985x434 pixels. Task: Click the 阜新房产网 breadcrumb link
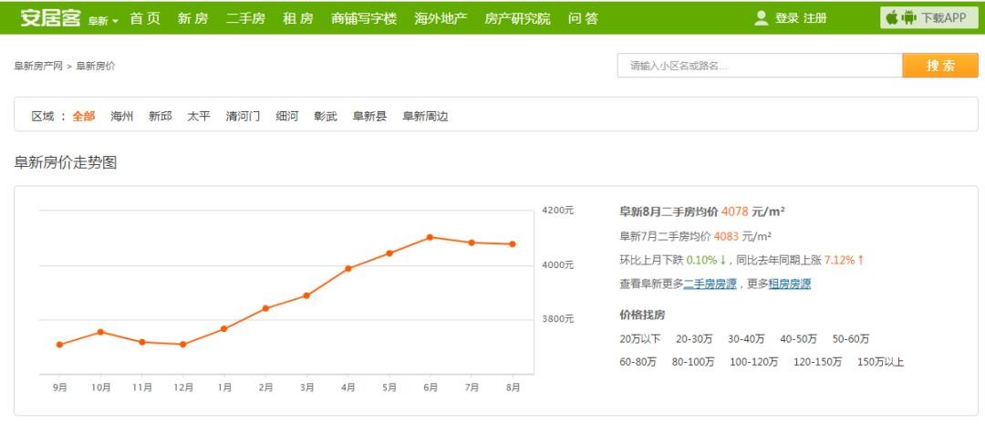(x=38, y=67)
